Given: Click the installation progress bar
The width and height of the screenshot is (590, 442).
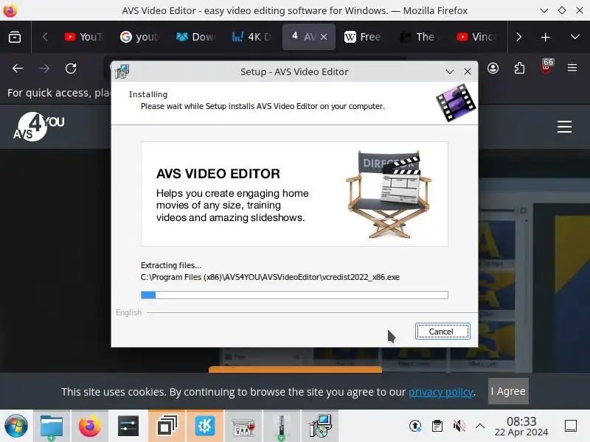Looking at the screenshot, I should (294, 295).
